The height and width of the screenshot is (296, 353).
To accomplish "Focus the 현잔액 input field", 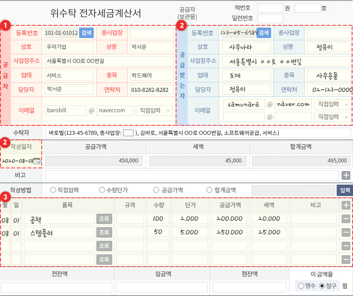I will [249, 287].
